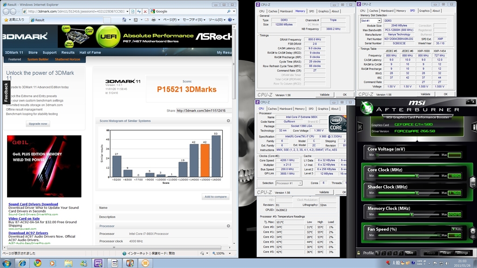The height and width of the screenshot is (268, 477).
Task: Switch to About tab in CPU-Z CPU window
Action: pos(334,108)
